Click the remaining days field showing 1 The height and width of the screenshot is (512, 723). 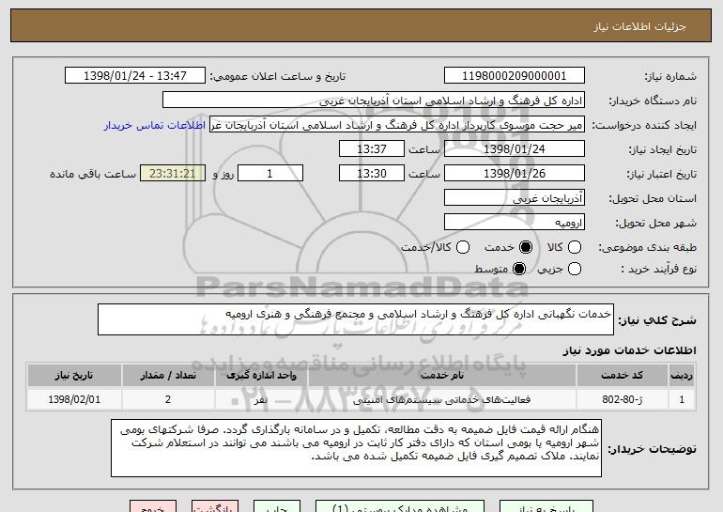pyautogui.click(x=270, y=174)
